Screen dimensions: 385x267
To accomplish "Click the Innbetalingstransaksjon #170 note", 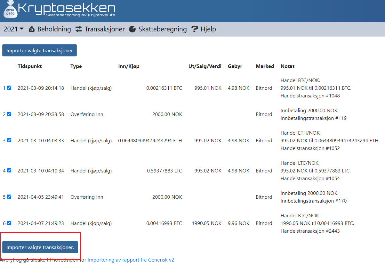I will pos(314,201).
